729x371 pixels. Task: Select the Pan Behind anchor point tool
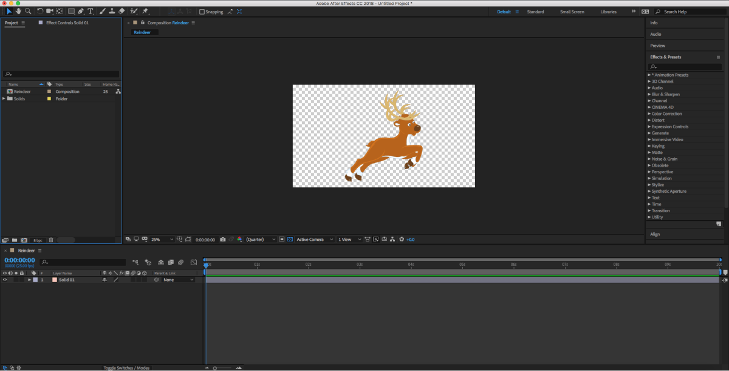click(x=60, y=11)
